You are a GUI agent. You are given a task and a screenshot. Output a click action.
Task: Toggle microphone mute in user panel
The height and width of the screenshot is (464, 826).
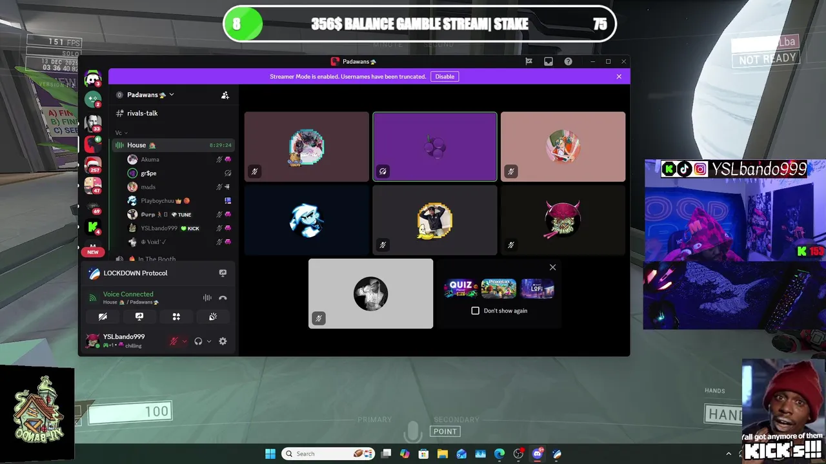click(173, 342)
